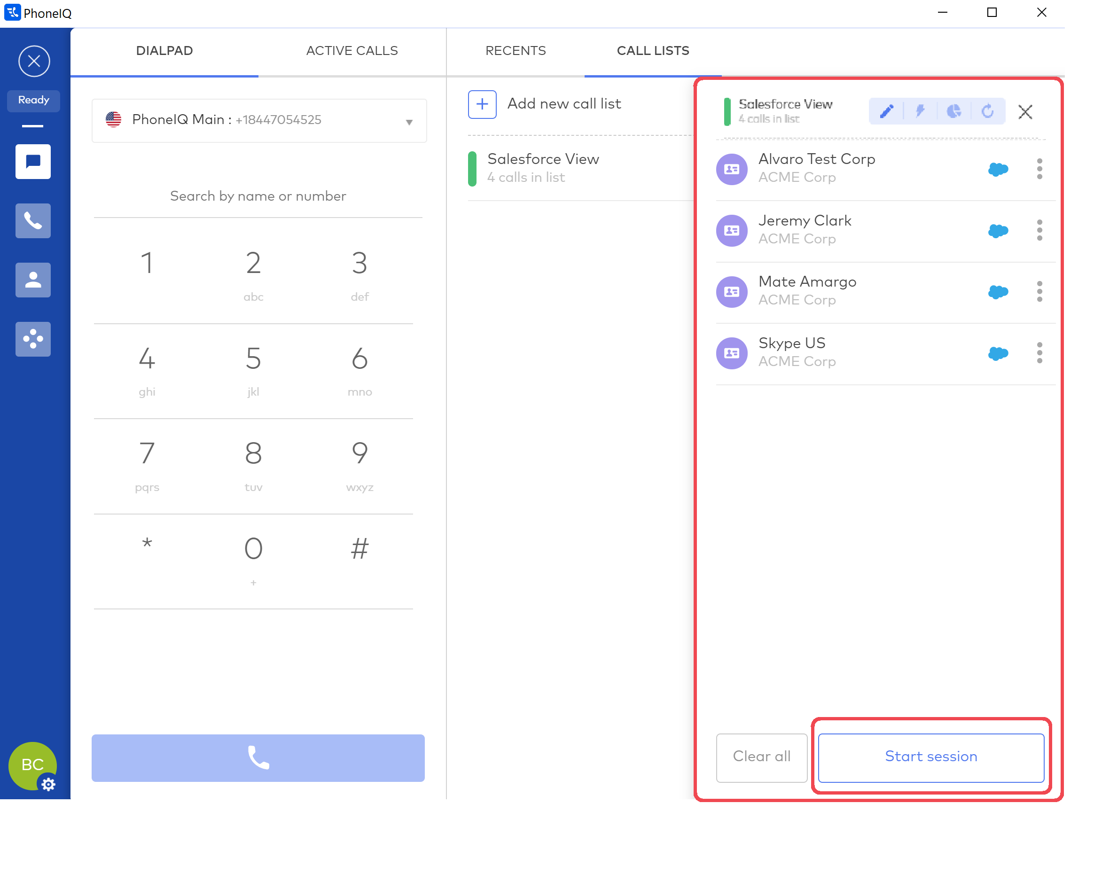Screen dimensions: 1094x889
Task: Click the lightning bolt icon in list header
Action: [920, 111]
